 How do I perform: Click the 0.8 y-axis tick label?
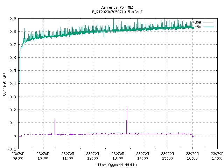tap(13, 31)
